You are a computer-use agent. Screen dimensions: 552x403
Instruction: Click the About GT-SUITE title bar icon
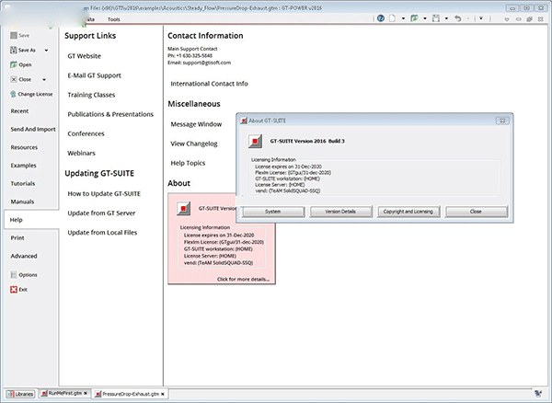[x=244, y=121]
